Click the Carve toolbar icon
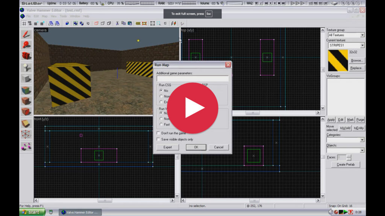Screen dimensions: 385x216 pyautogui.click(x=67, y=24)
